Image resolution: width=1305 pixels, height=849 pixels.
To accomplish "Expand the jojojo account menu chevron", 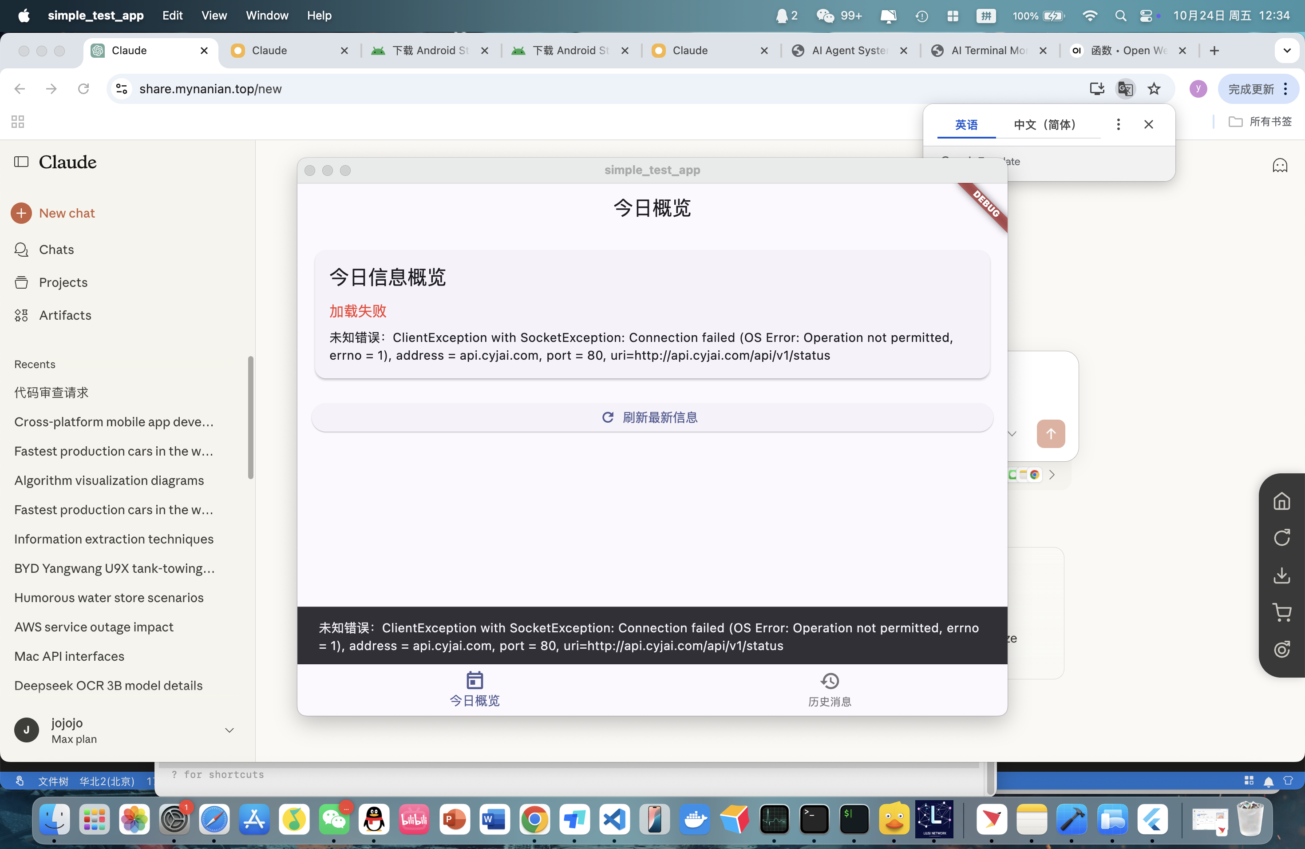I will 230,730.
